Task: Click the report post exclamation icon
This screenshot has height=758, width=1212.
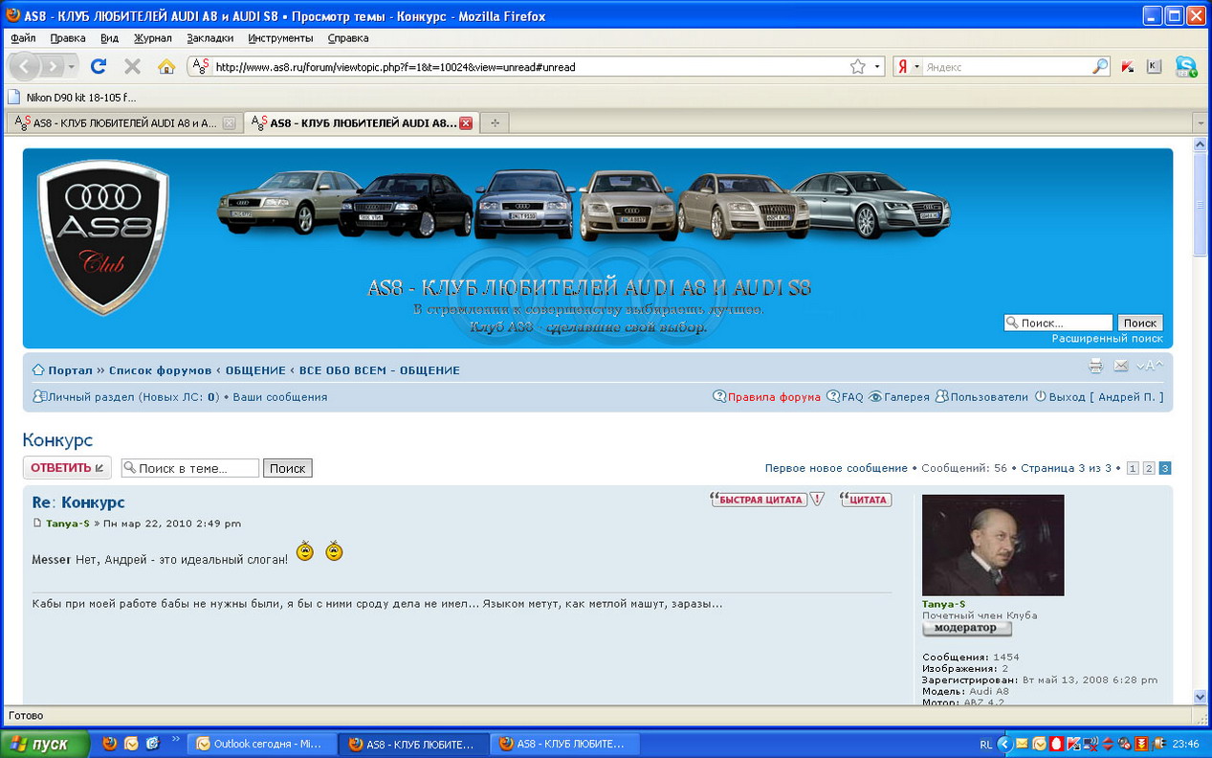Action: click(817, 499)
